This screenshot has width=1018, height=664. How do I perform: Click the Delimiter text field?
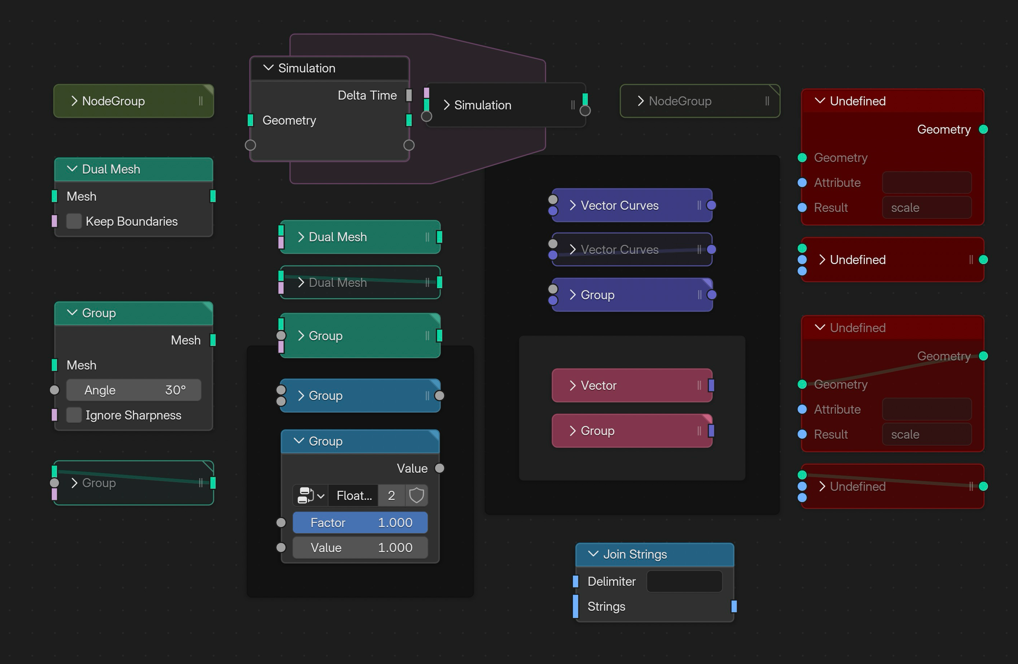pos(684,581)
